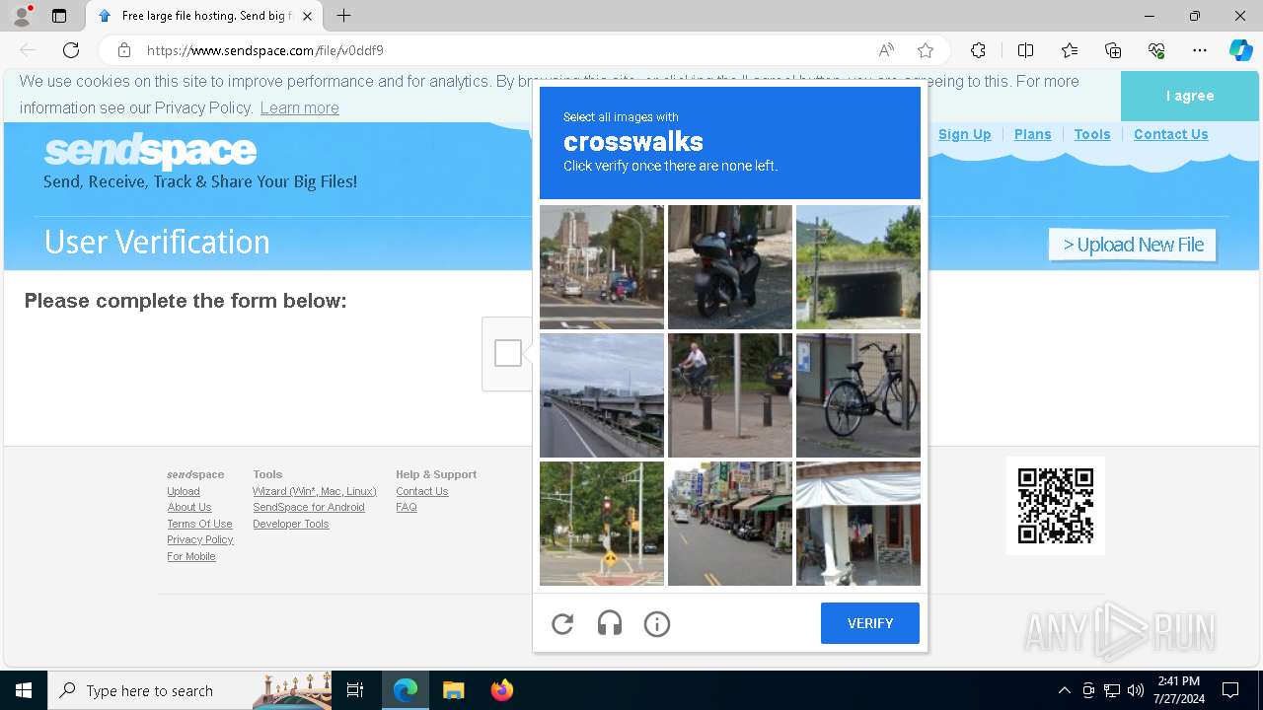Open the Tools link in header
The image size is (1263, 710).
[x=1092, y=134]
